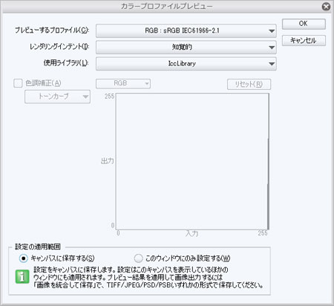Select このウィンドウにのみ設定する radio button
334x306 pixels.
(x=138, y=258)
